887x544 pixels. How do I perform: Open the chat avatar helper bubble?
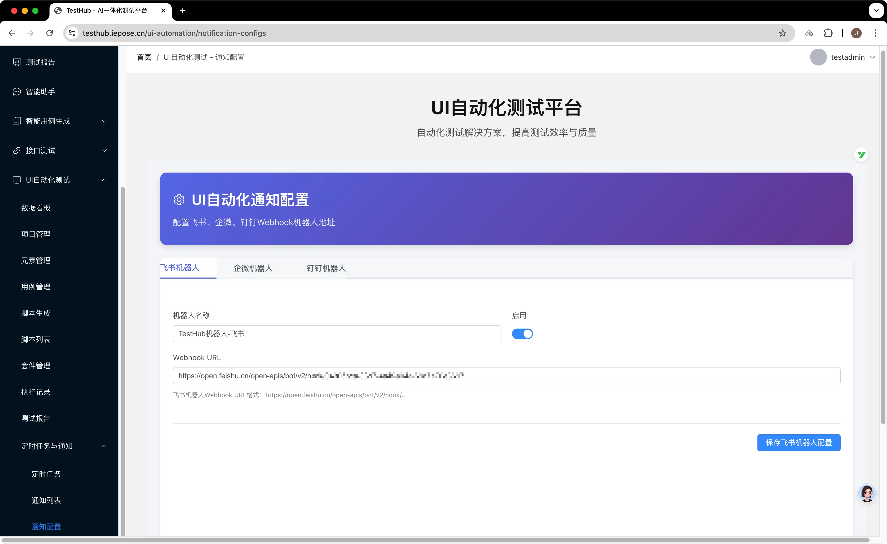click(866, 493)
